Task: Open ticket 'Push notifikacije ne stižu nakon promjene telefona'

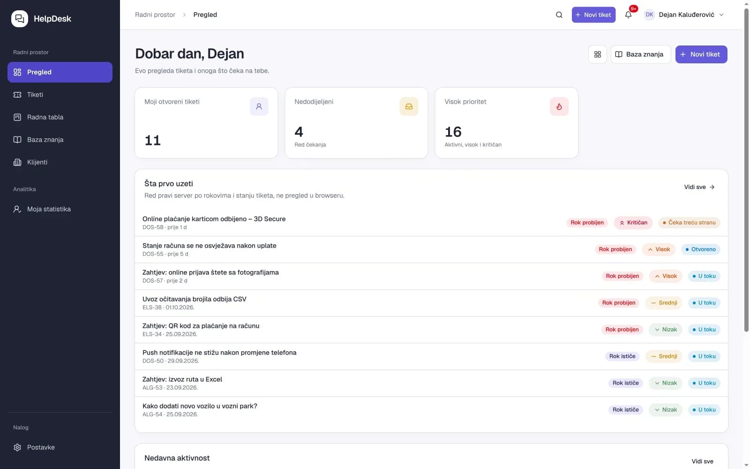Action: (431, 356)
